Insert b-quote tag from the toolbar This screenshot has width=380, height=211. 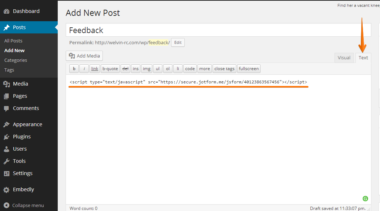pos(110,69)
